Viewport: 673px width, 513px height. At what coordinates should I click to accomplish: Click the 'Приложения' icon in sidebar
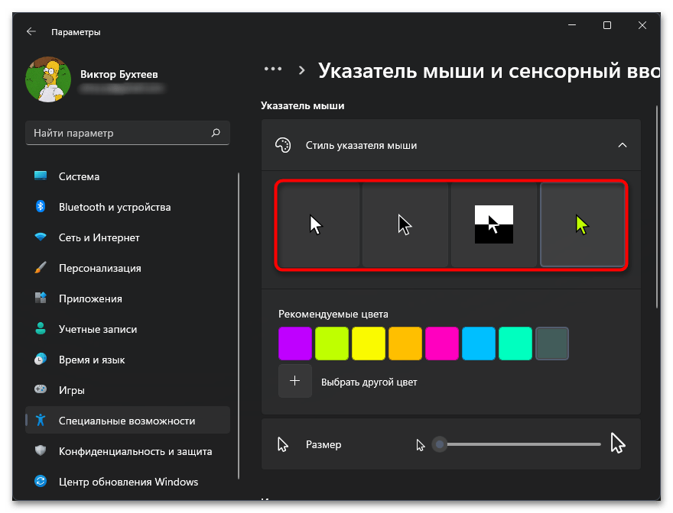tap(41, 298)
